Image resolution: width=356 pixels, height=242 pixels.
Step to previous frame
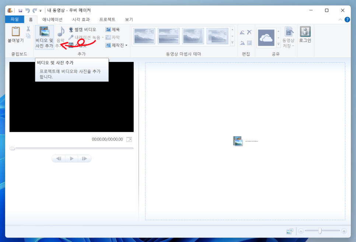[x=59, y=158]
